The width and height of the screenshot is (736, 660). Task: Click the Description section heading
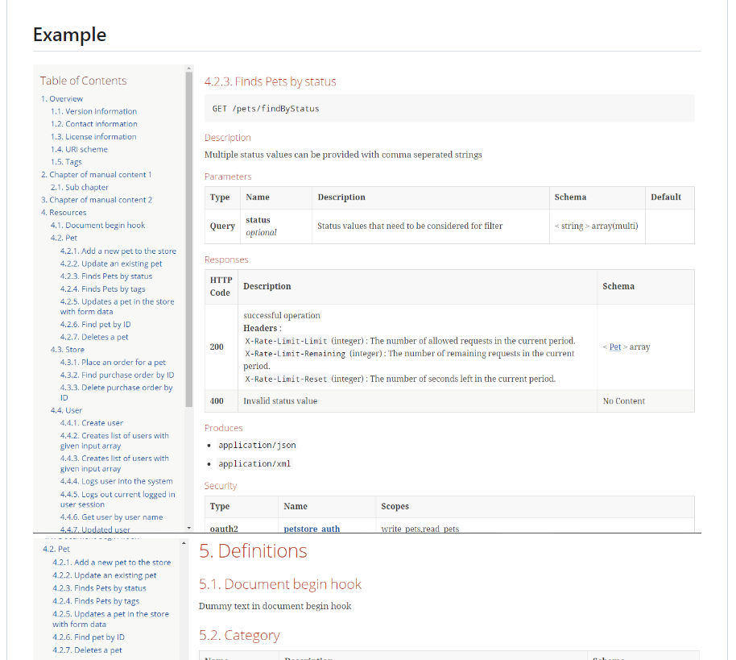(x=228, y=138)
